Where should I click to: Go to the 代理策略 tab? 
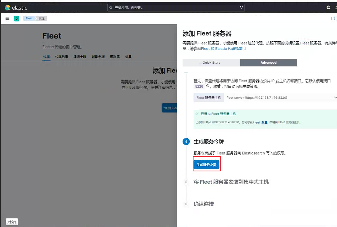coord(62,57)
